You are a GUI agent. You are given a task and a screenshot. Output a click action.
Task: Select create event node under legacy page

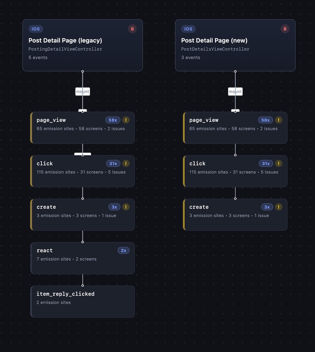[x=82, y=215]
